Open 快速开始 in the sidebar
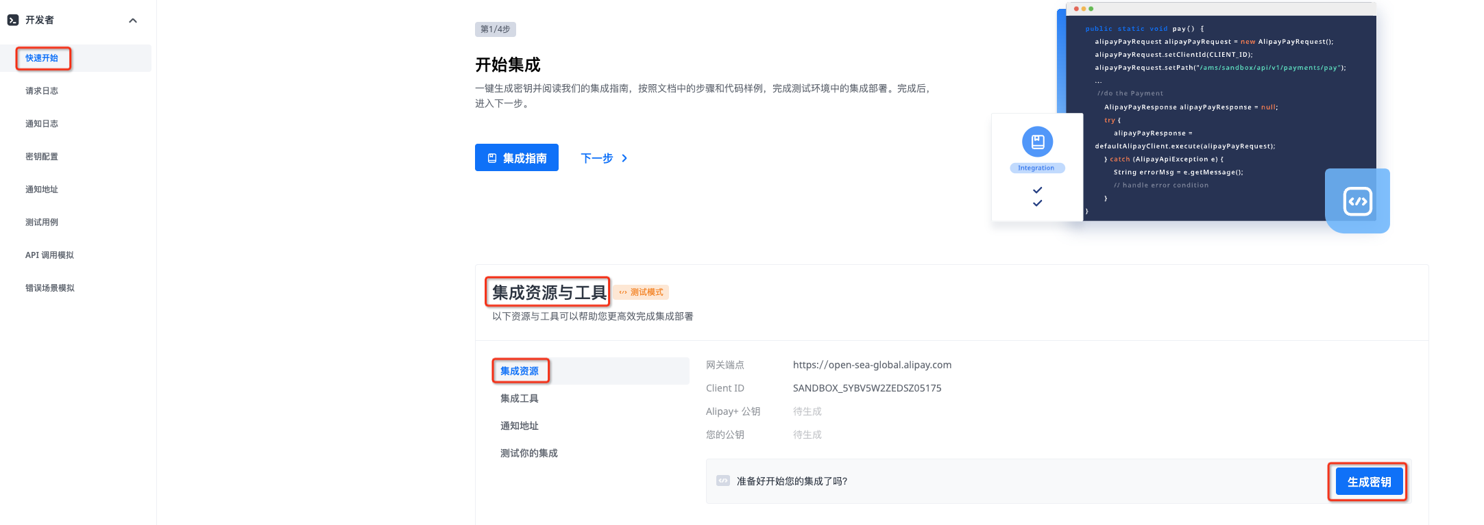Screen dimensions: 1484x525 coord(42,58)
